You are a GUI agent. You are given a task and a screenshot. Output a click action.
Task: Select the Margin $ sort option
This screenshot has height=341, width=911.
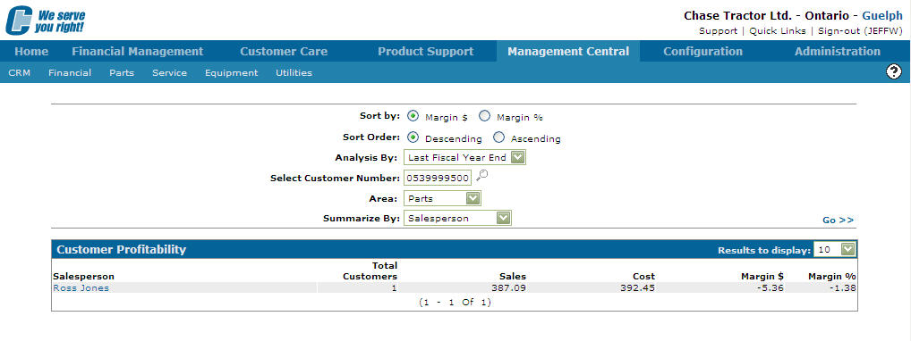[x=413, y=116]
